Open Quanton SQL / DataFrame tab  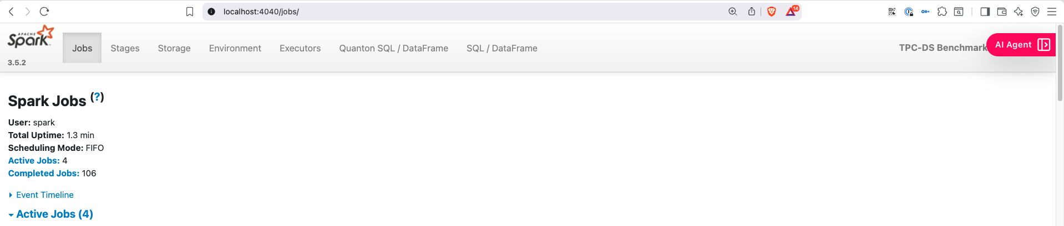pos(394,48)
